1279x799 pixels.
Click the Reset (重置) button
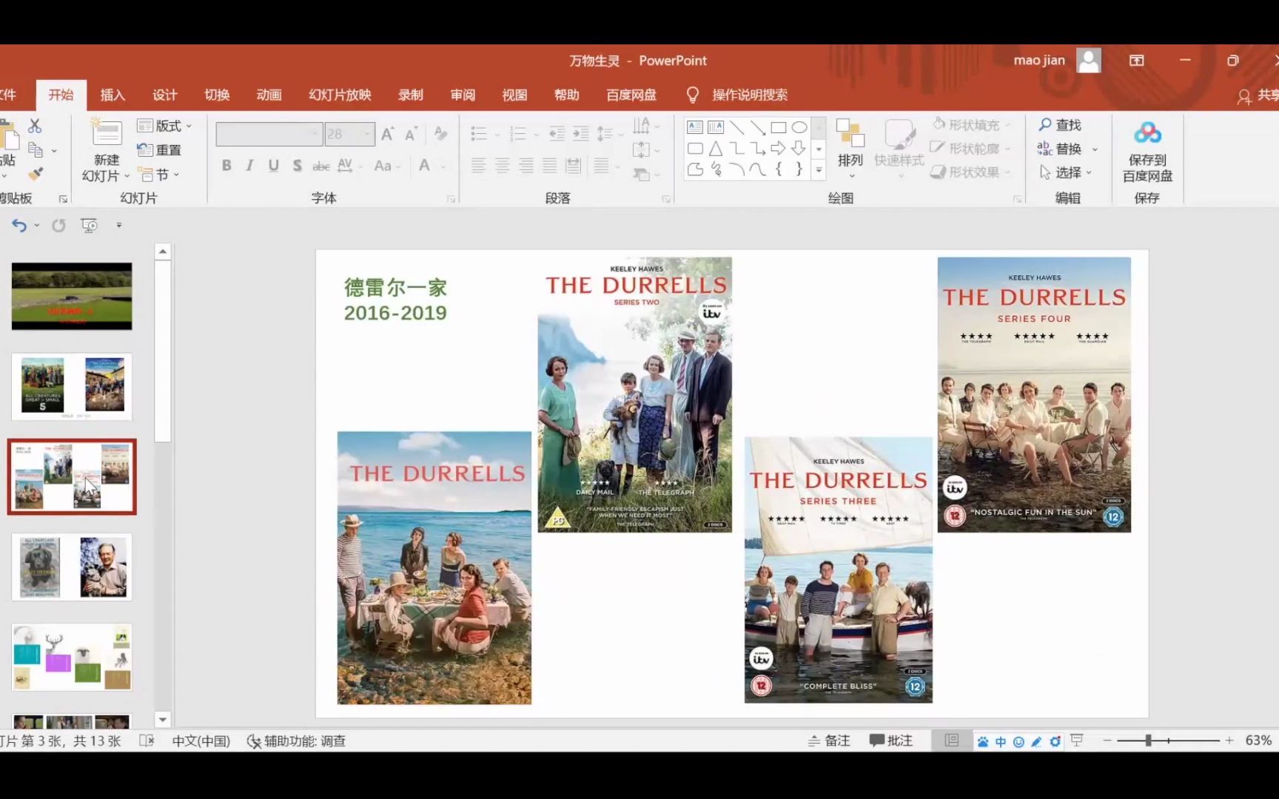pos(160,150)
